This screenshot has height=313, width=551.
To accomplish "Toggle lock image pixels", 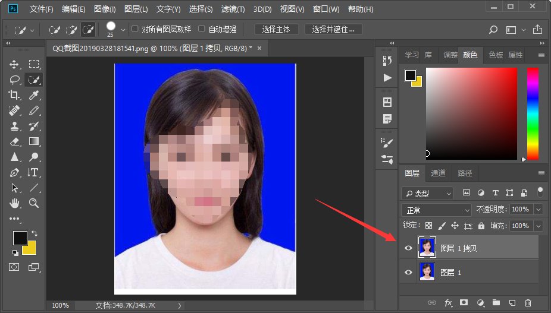I will [442, 226].
